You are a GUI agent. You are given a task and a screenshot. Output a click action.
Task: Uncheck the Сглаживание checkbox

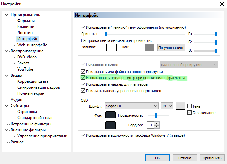click(189, 113)
